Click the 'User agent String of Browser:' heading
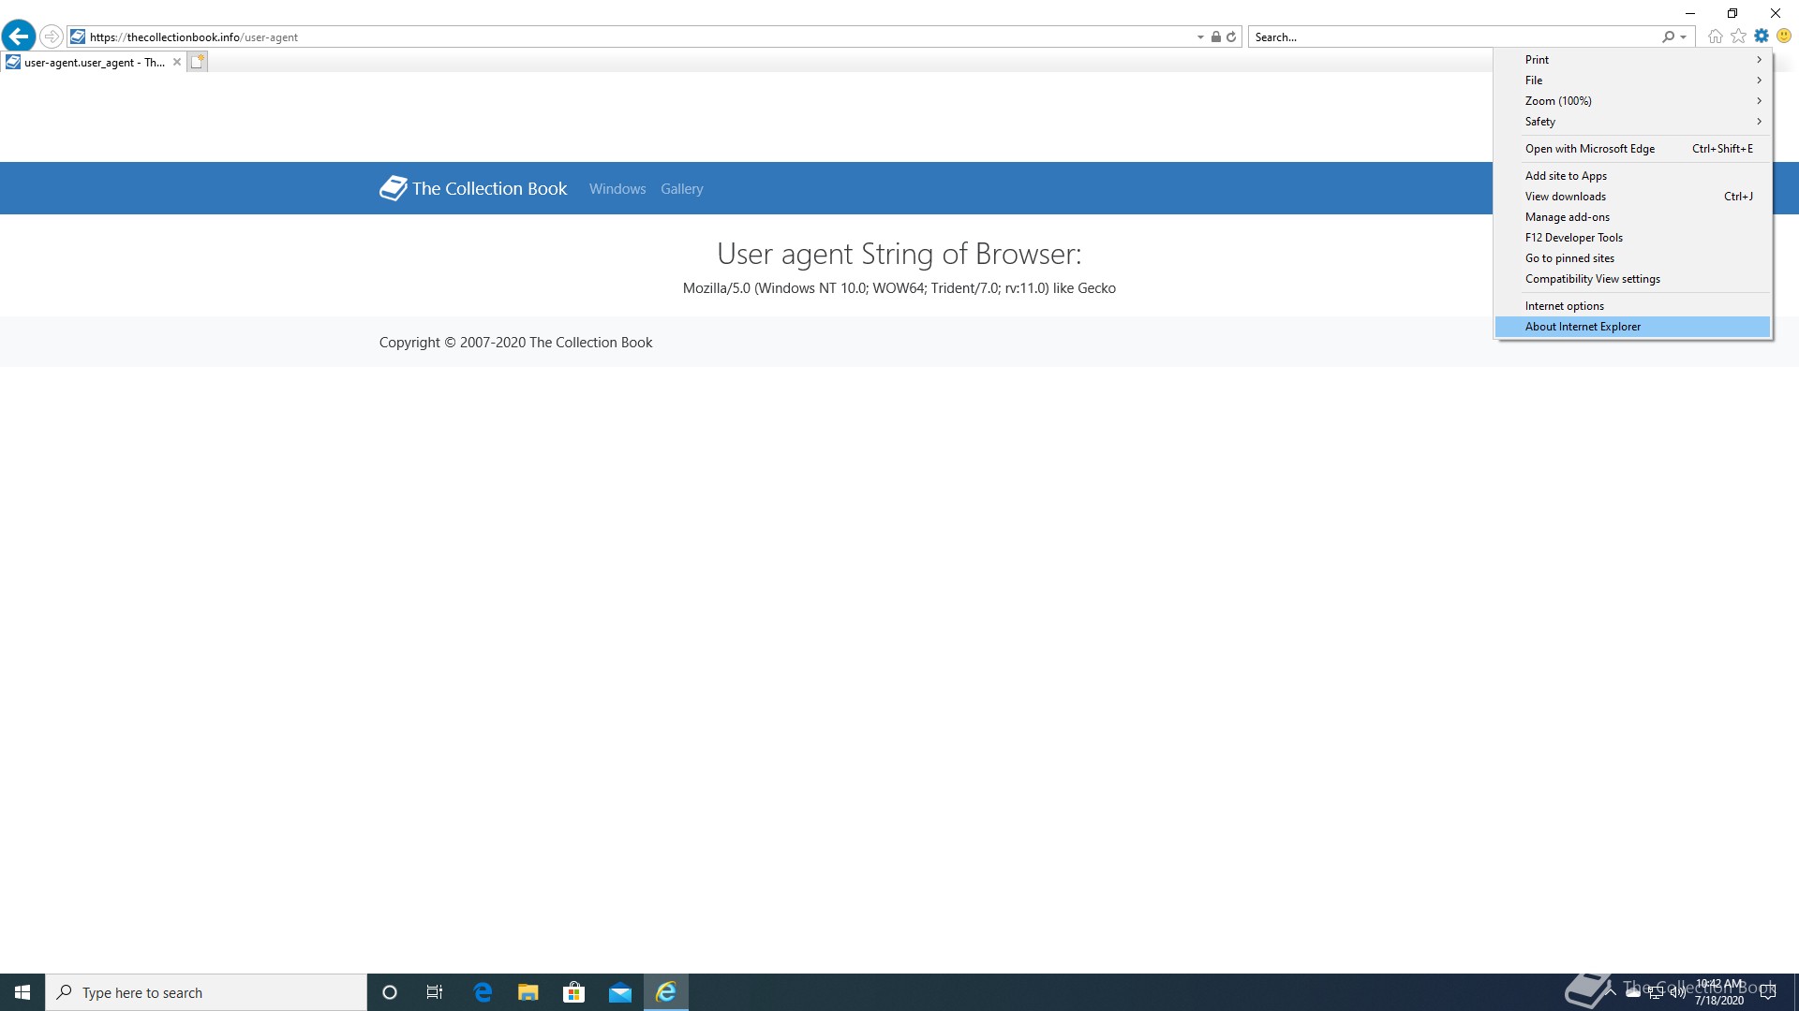The image size is (1799, 1011). [x=899, y=254]
